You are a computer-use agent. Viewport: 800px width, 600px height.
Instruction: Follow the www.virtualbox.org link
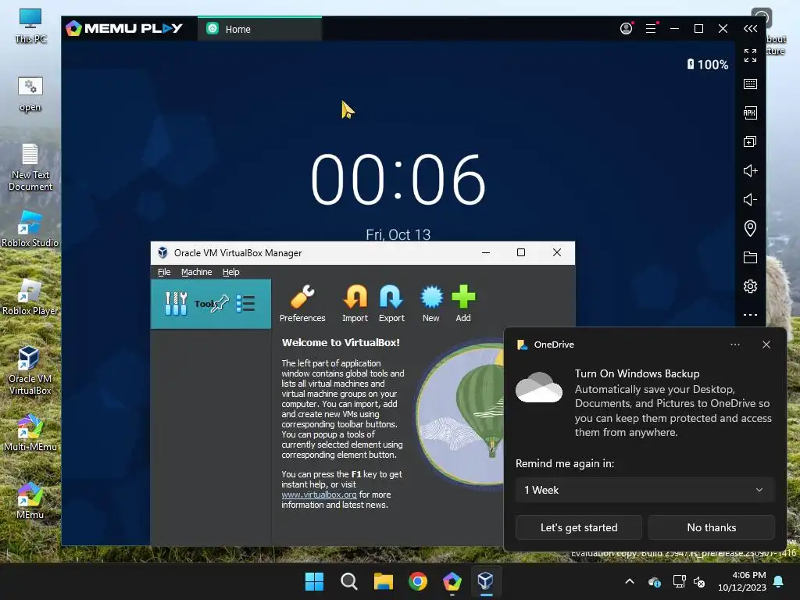tap(319, 495)
